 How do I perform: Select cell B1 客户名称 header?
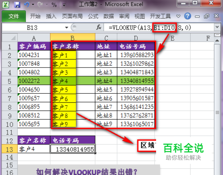73,46
